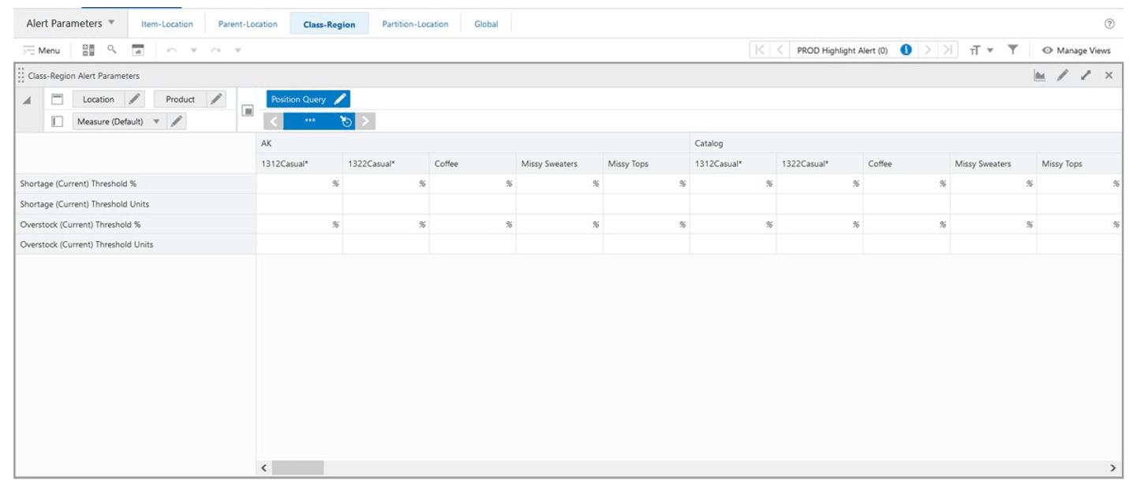Select Shortage (Current) Threshold % row header
The height and width of the screenshot is (484, 1129).
point(135,184)
